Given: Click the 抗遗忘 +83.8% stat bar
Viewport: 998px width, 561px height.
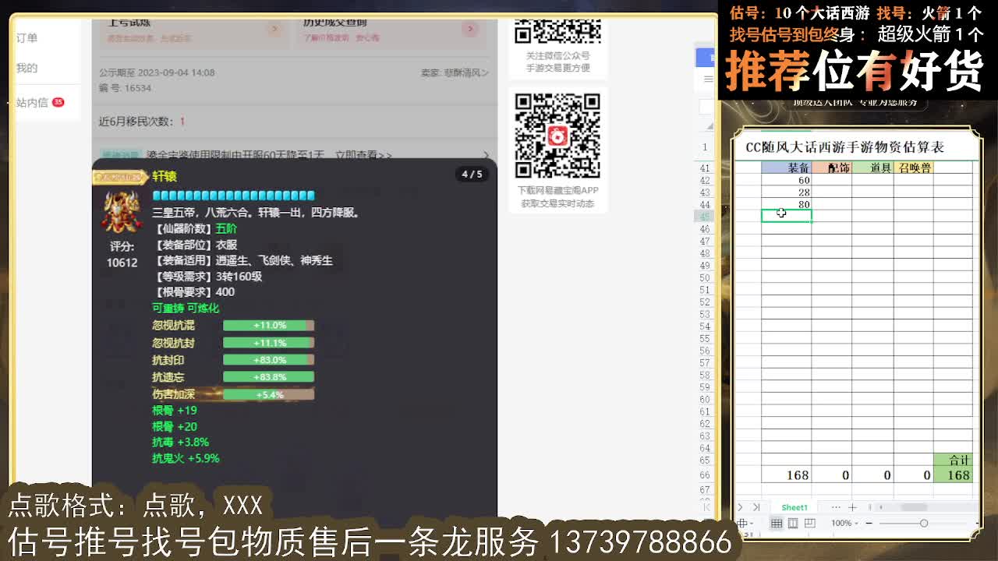Looking at the screenshot, I should click(268, 377).
